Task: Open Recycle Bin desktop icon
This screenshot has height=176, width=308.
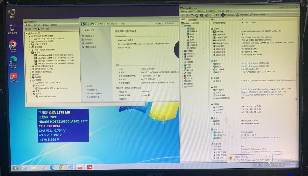Action: click(x=12, y=29)
